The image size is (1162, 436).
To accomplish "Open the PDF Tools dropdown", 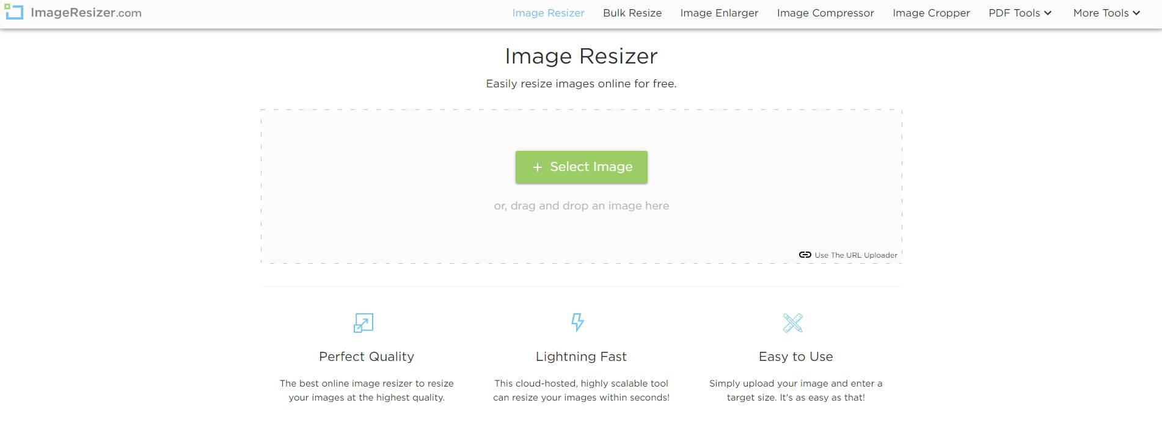I will pos(1015,12).
